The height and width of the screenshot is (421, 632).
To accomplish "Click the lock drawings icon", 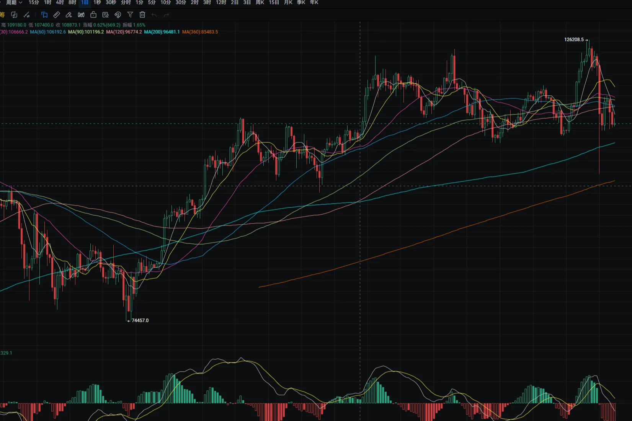I will pyautogui.click(x=93, y=15).
